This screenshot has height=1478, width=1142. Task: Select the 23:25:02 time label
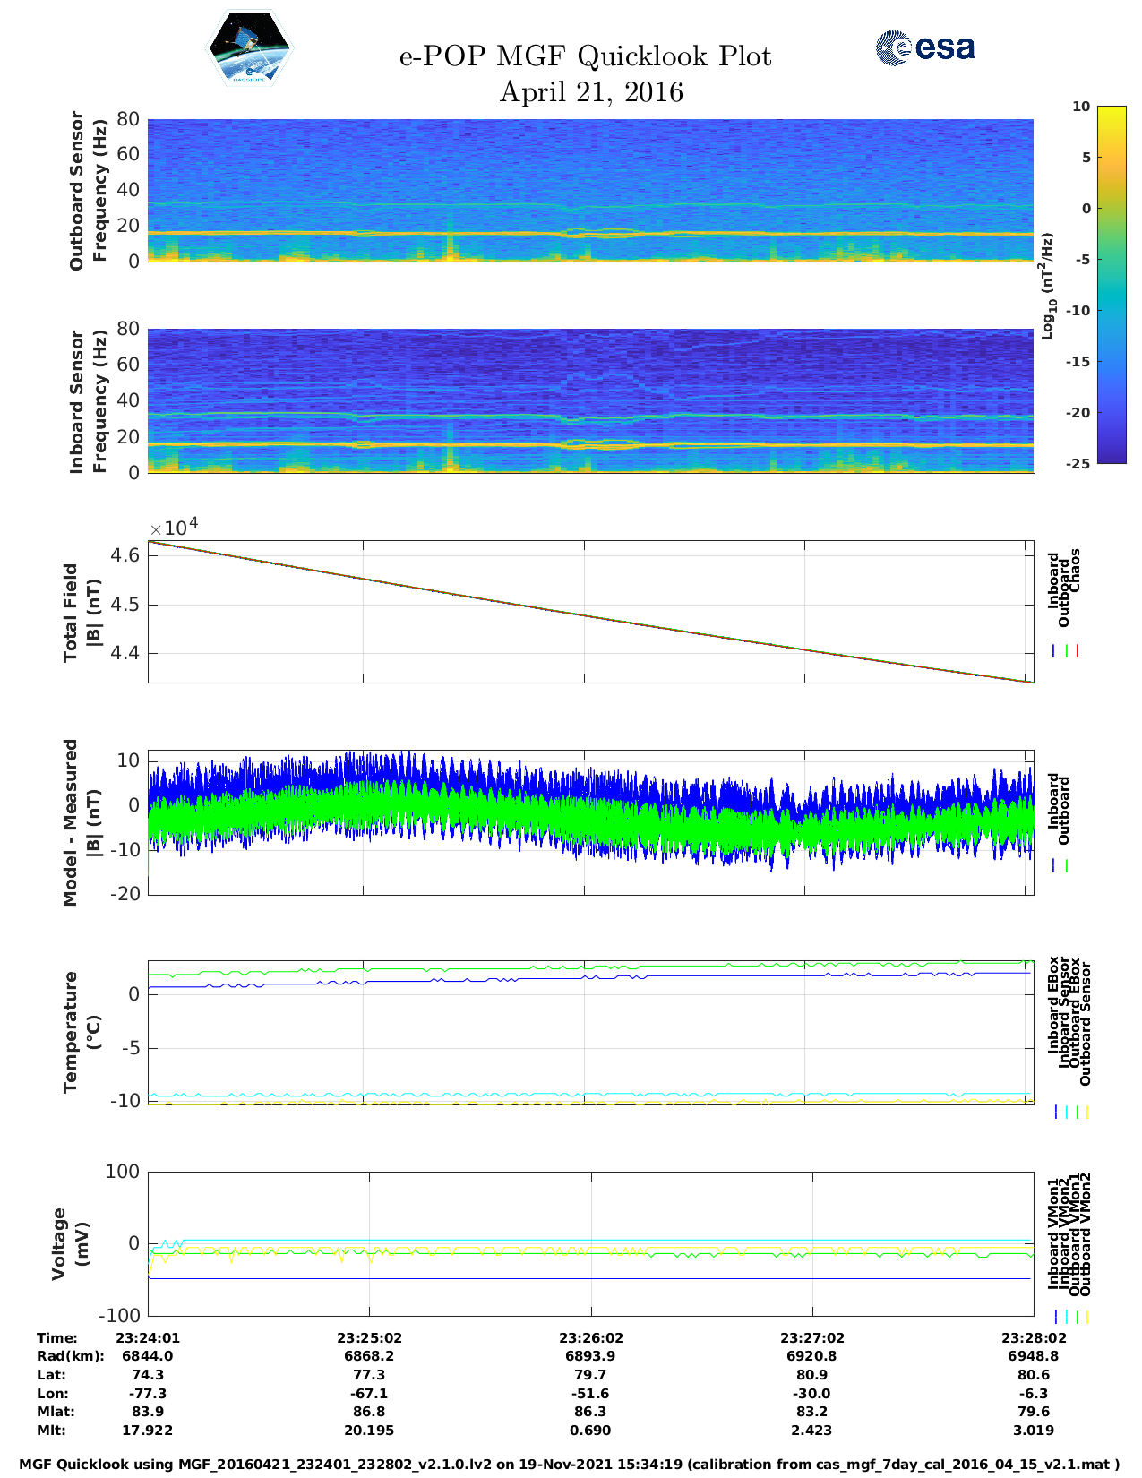[x=369, y=1337]
